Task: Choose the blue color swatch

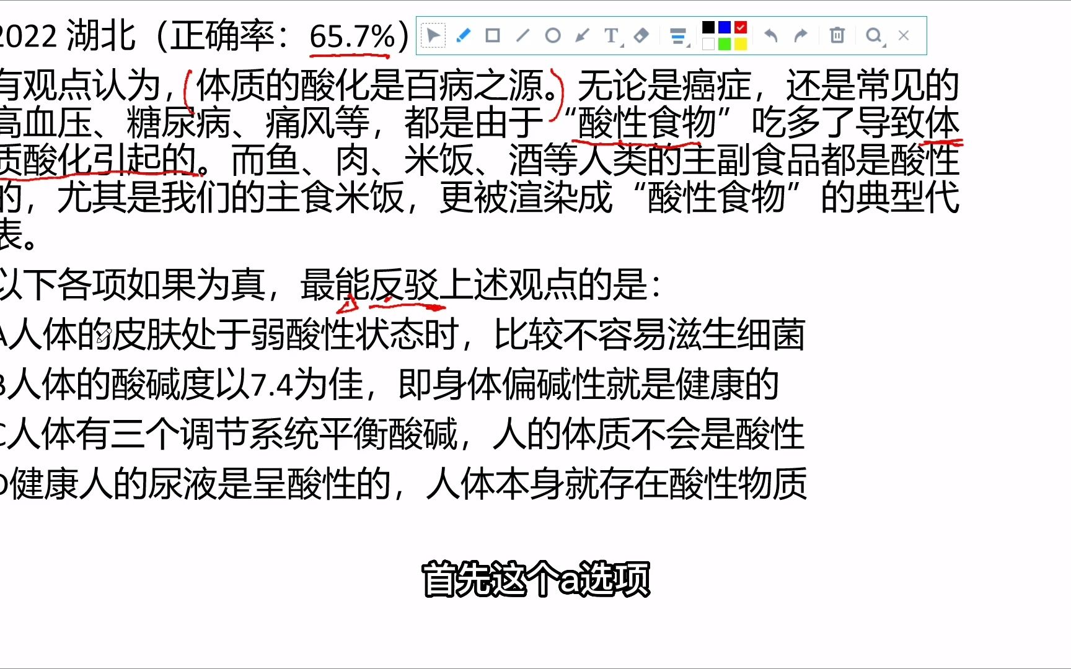Action: tap(725, 27)
